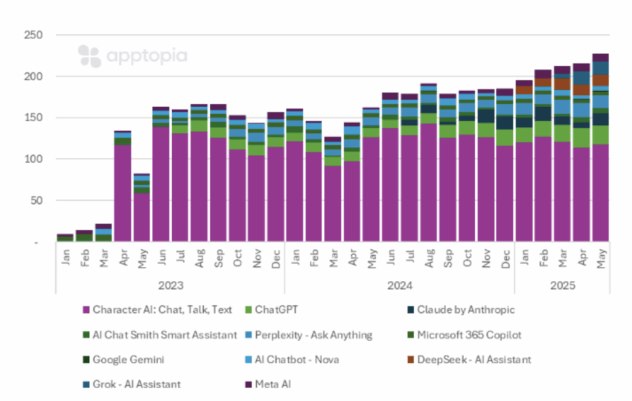This screenshot has width=632, height=401.
Task: Click the Dec 2024 stacked bar
Action: (505, 165)
